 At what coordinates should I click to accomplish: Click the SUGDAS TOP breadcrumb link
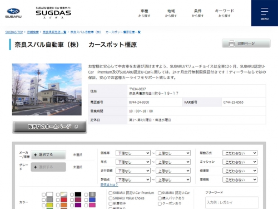(14, 32)
